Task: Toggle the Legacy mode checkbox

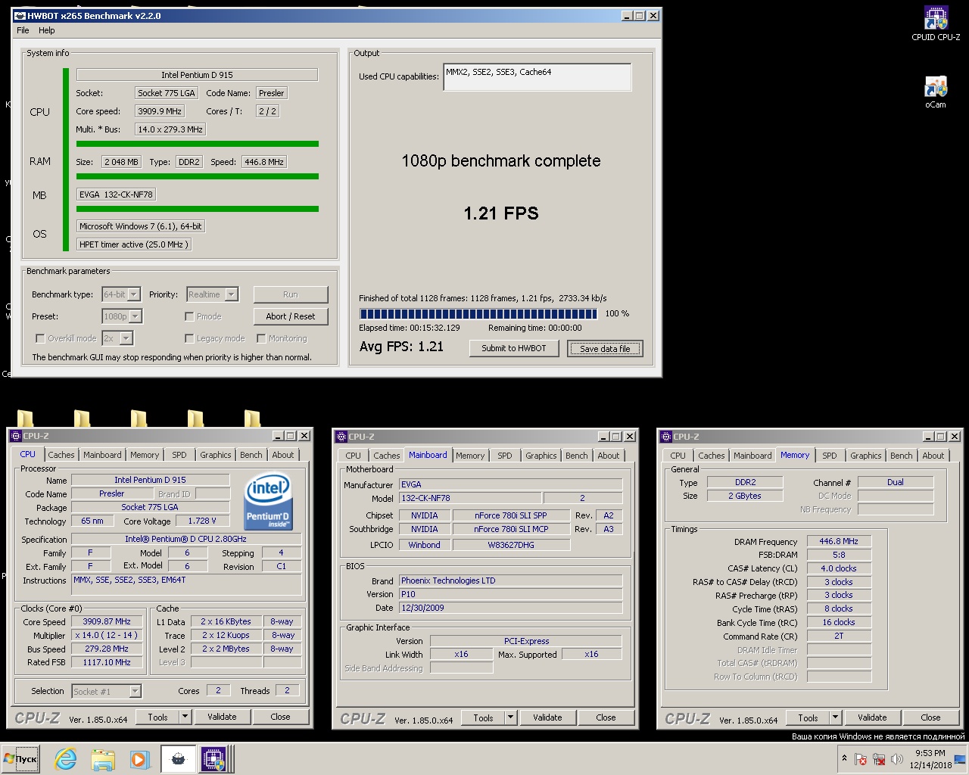Action: (189, 338)
